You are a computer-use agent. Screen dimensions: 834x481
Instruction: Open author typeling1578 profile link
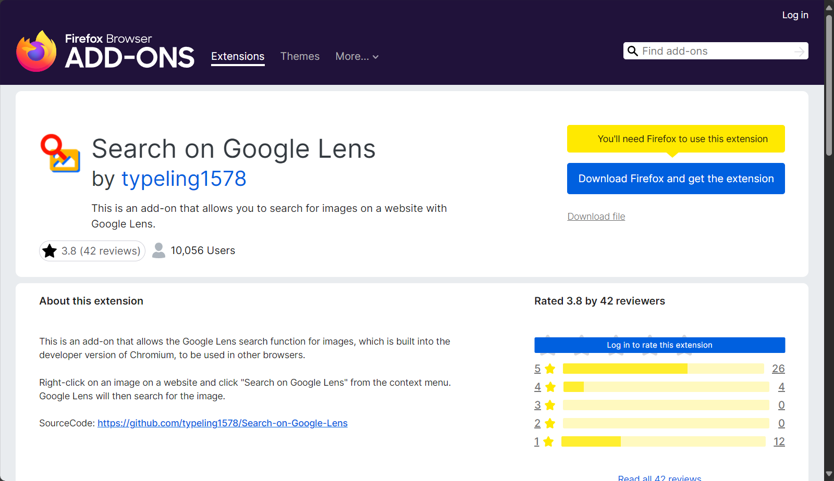click(184, 179)
